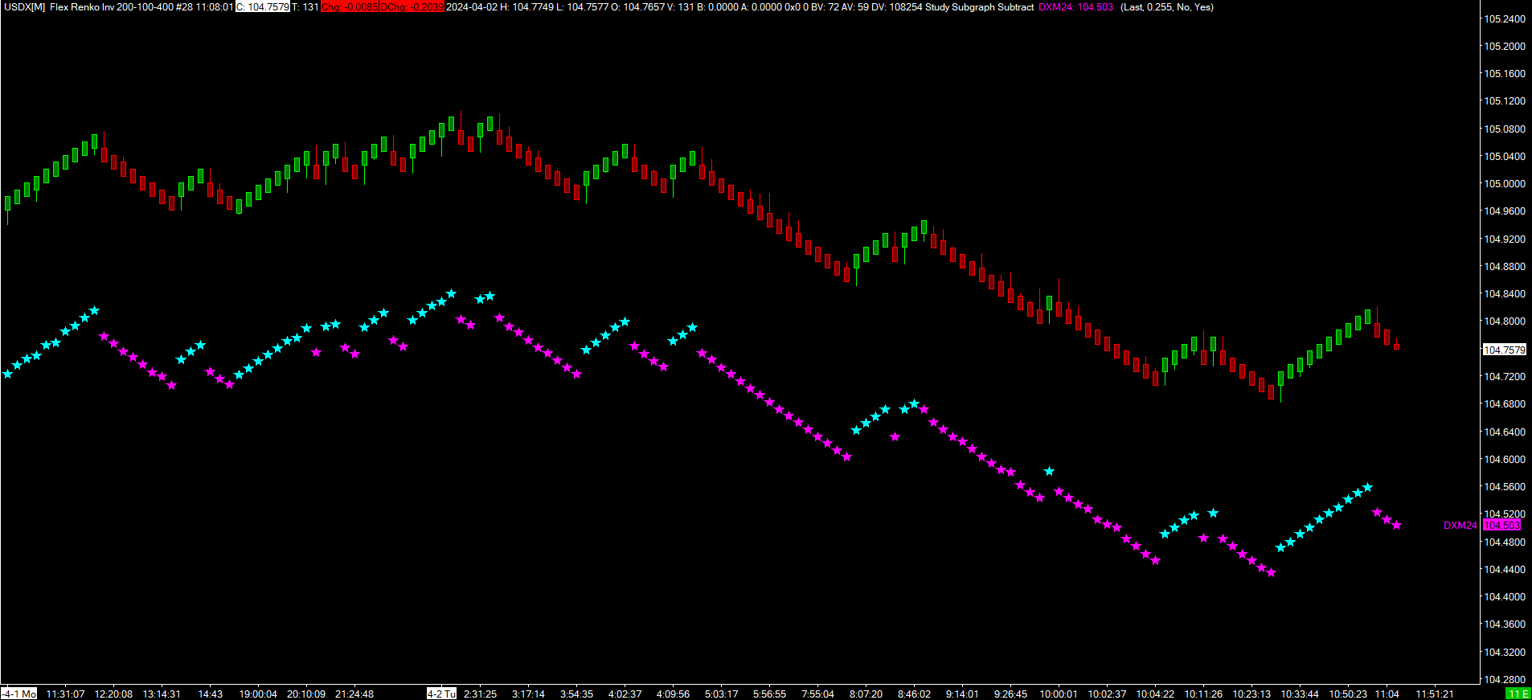The image size is (1532, 700).
Task: Click the magenta 'DXM24: 104.503' header value
Action: pos(1075,7)
